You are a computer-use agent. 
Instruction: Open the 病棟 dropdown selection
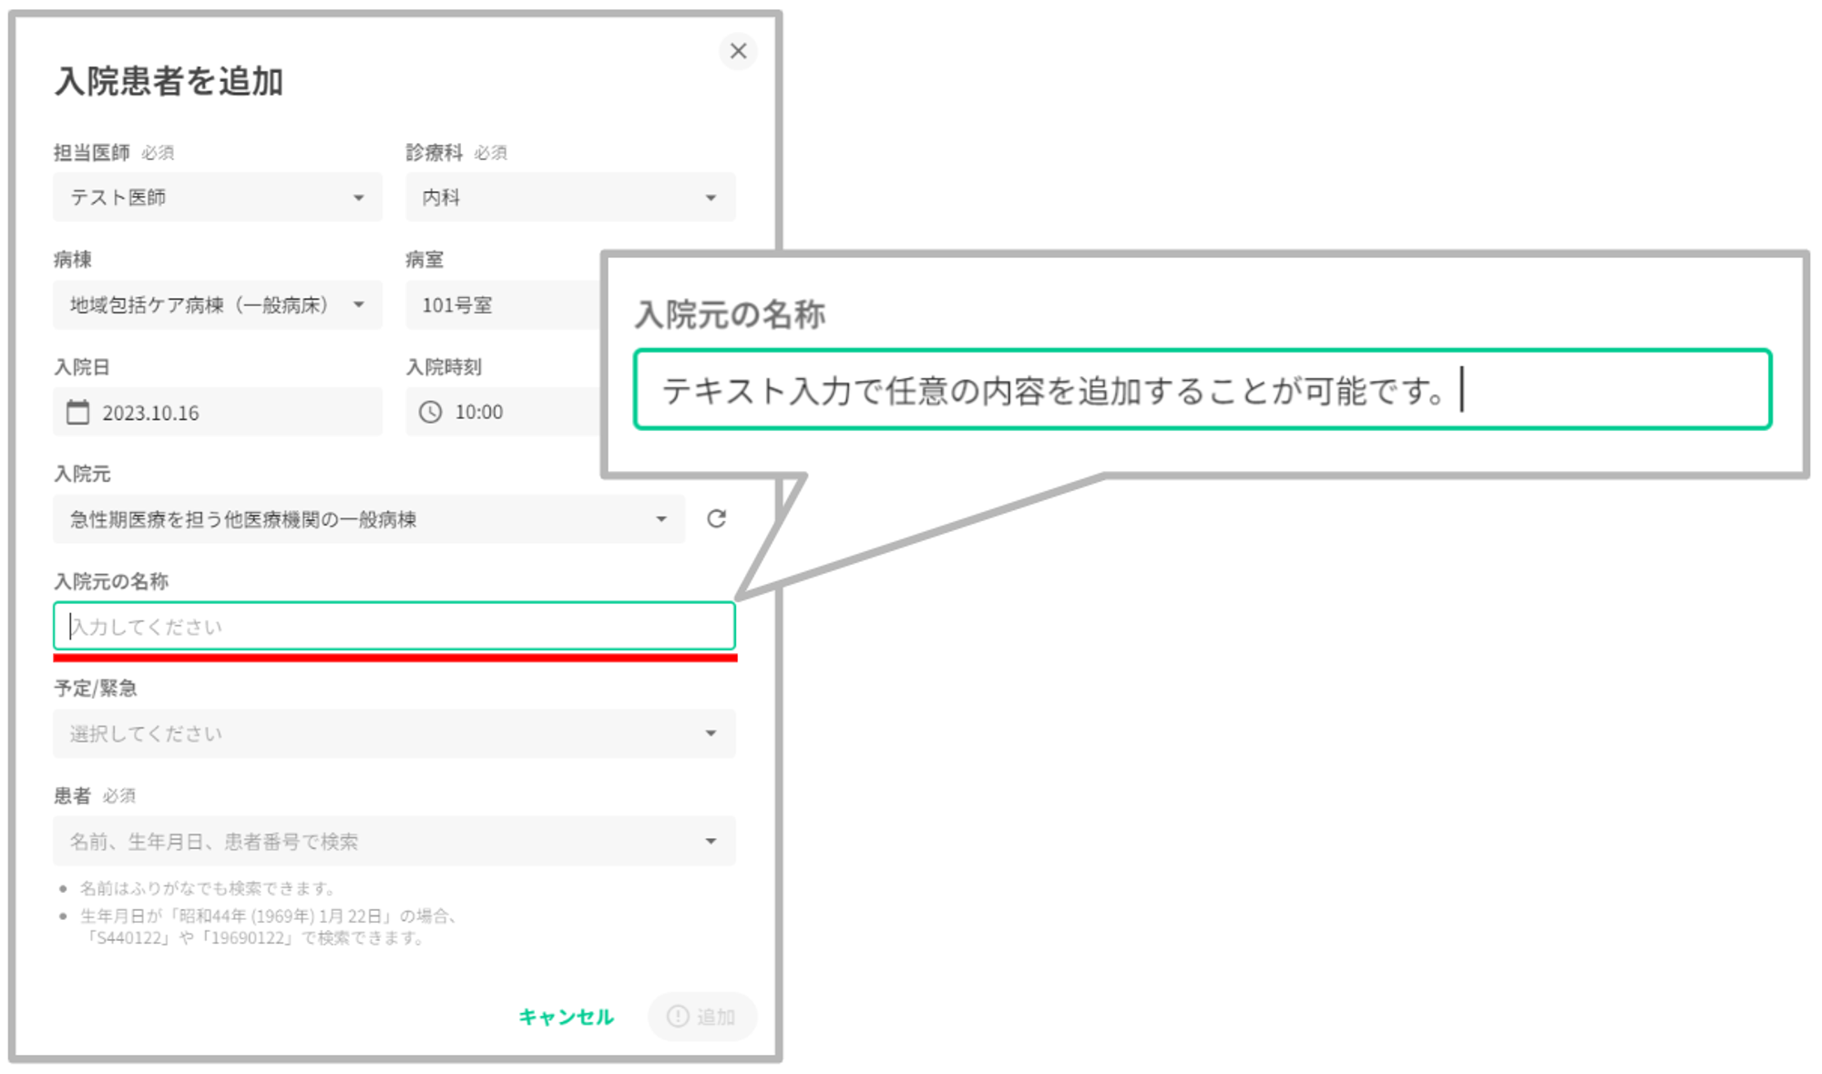(x=217, y=305)
